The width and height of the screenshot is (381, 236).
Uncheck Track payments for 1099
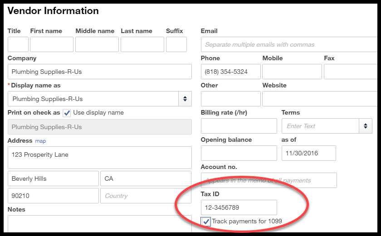coord(206,222)
